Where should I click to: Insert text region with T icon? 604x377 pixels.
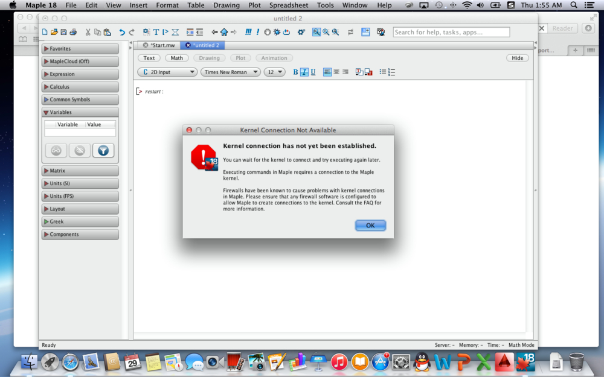point(156,33)
